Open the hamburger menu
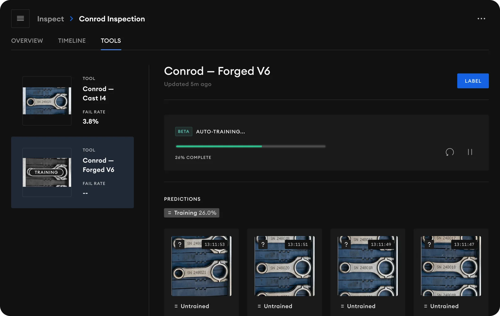 (x=20, y=19)
